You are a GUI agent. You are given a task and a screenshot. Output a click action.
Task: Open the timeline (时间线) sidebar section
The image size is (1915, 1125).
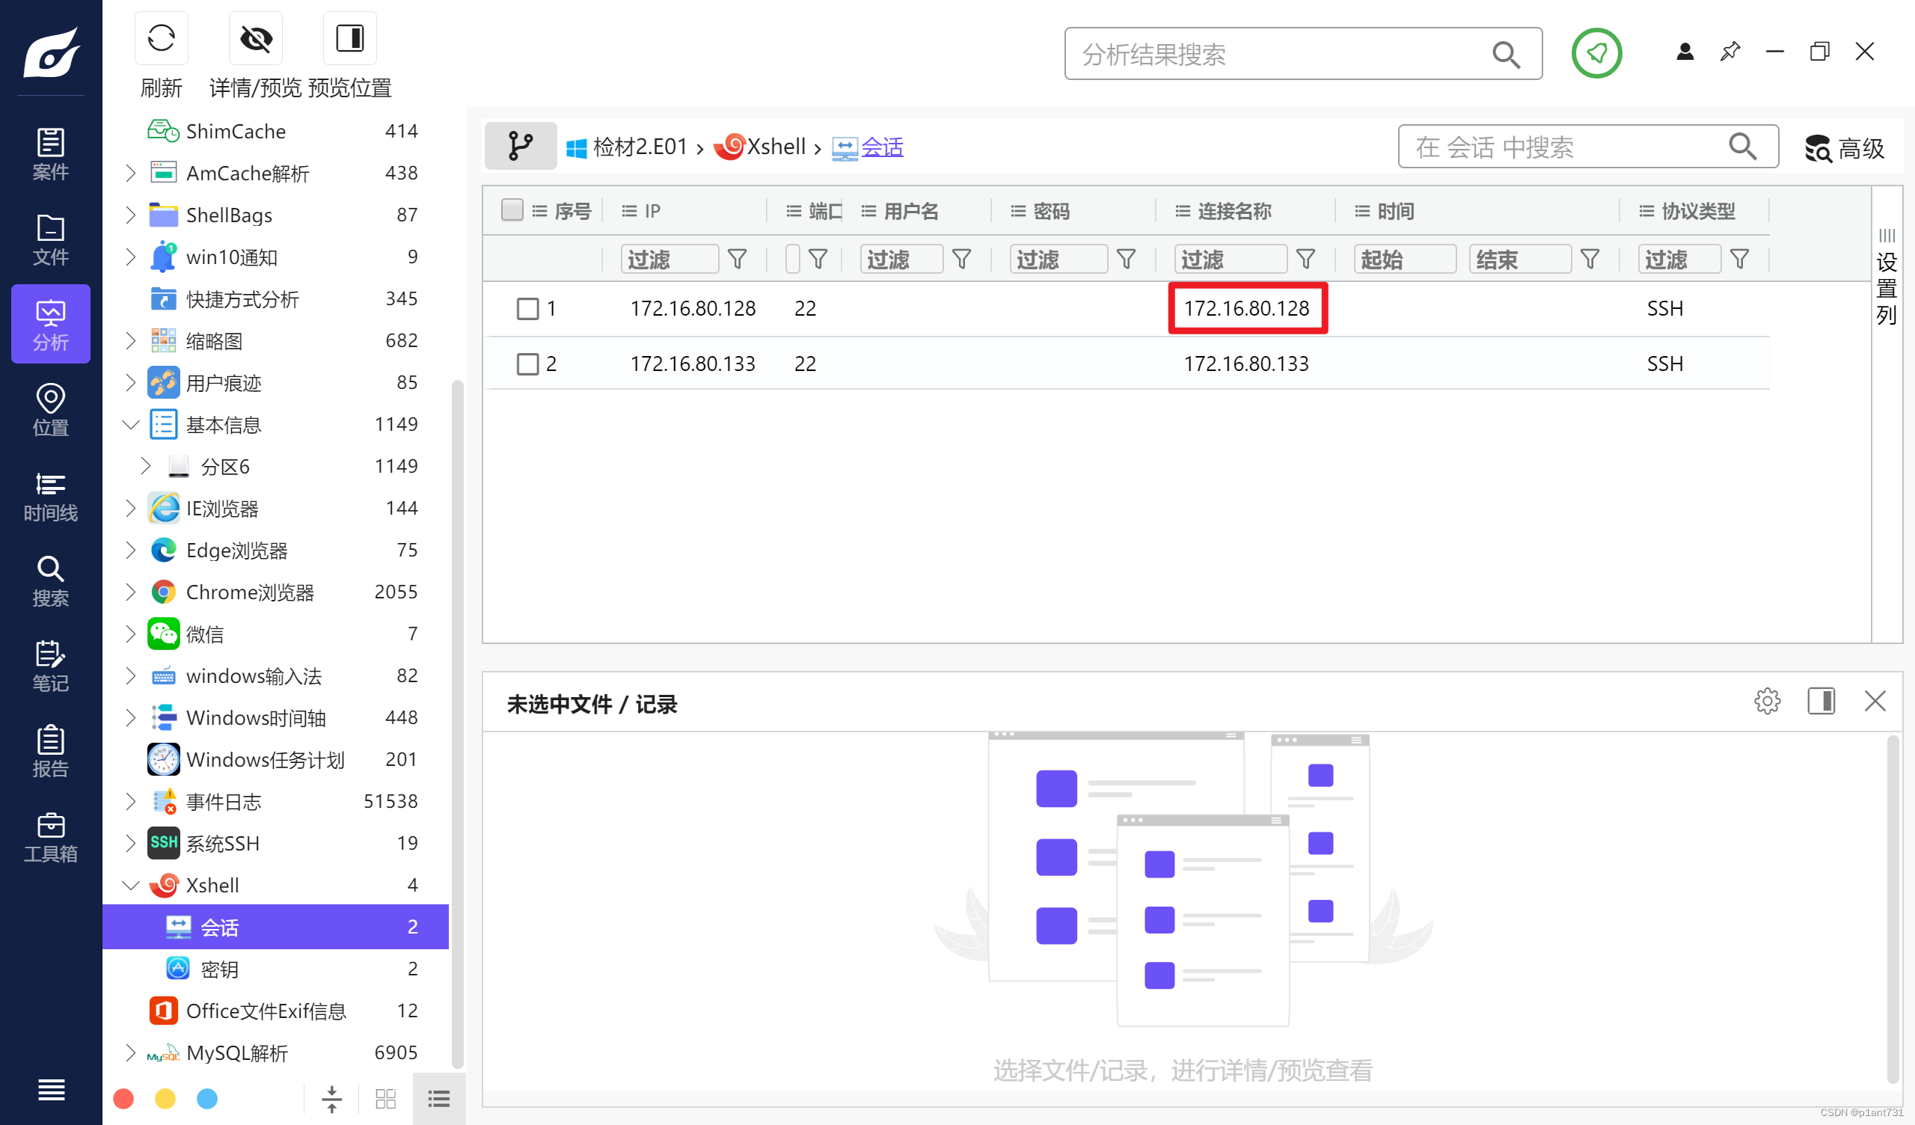[x=50, y=497]
